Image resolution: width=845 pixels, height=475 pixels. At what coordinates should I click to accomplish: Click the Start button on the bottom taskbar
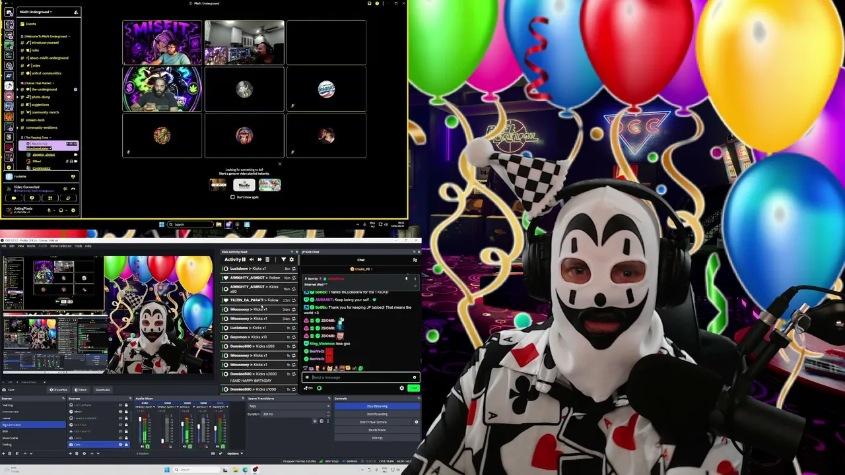167,470
